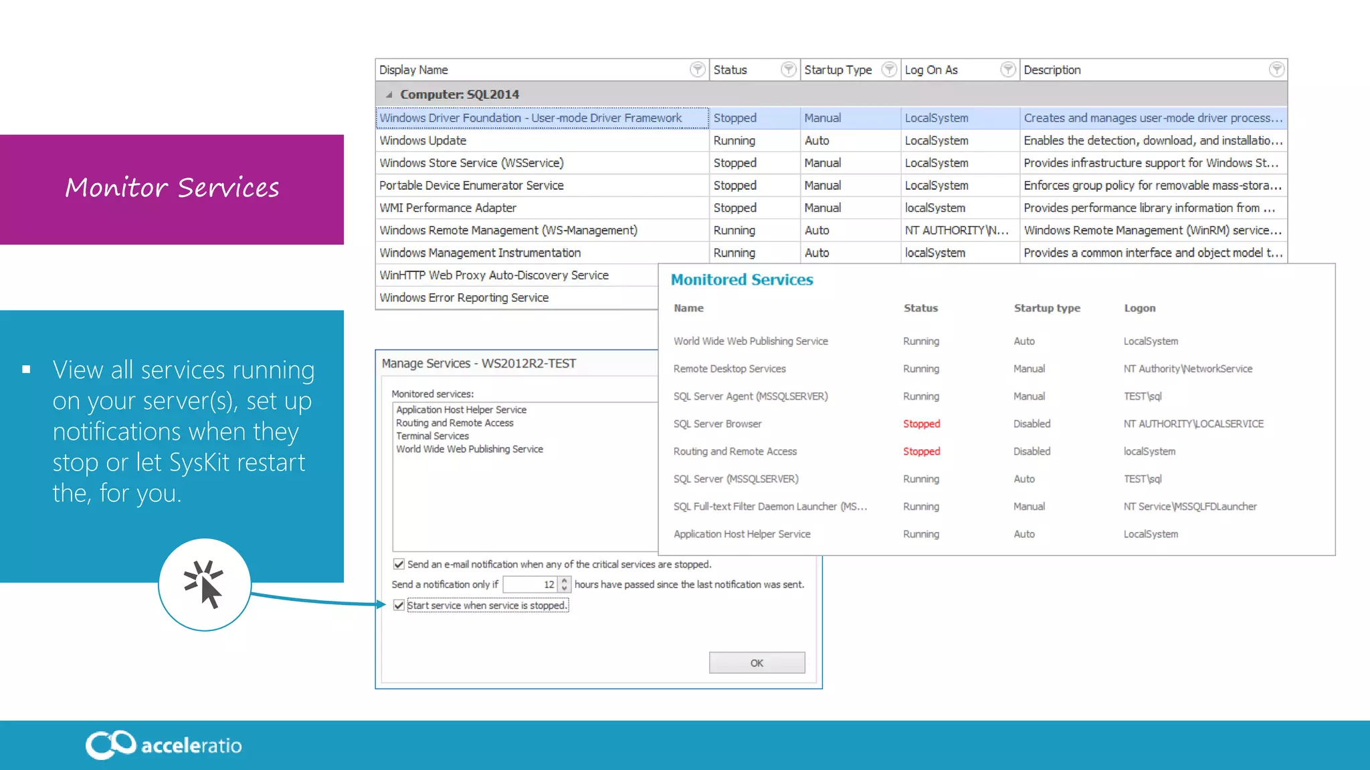
Task: Select World Wide Web Publishing Service in monitored list
Action: [469, 449]
